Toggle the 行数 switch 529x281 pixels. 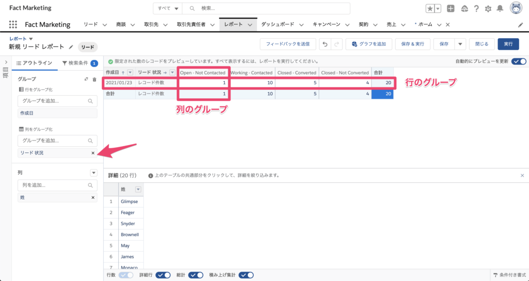(126, 275)
